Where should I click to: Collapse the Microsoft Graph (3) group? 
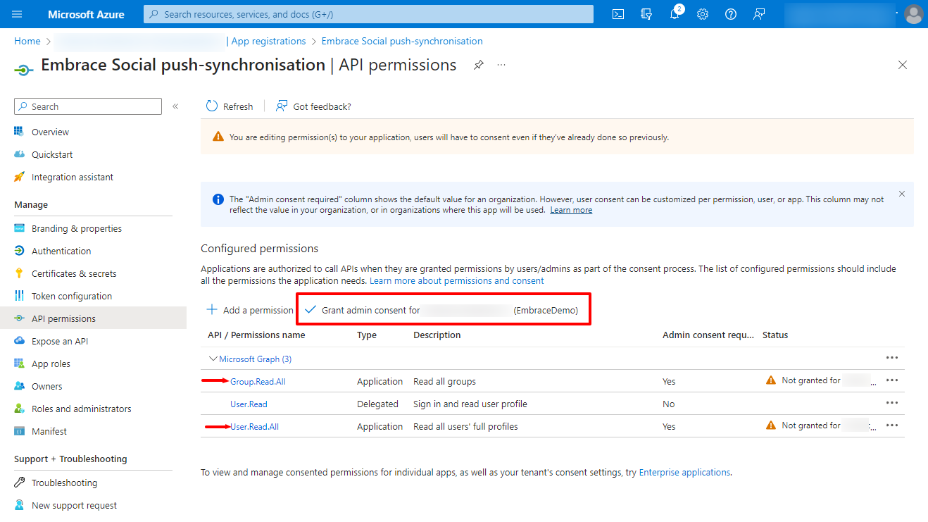tap(213, 359)
